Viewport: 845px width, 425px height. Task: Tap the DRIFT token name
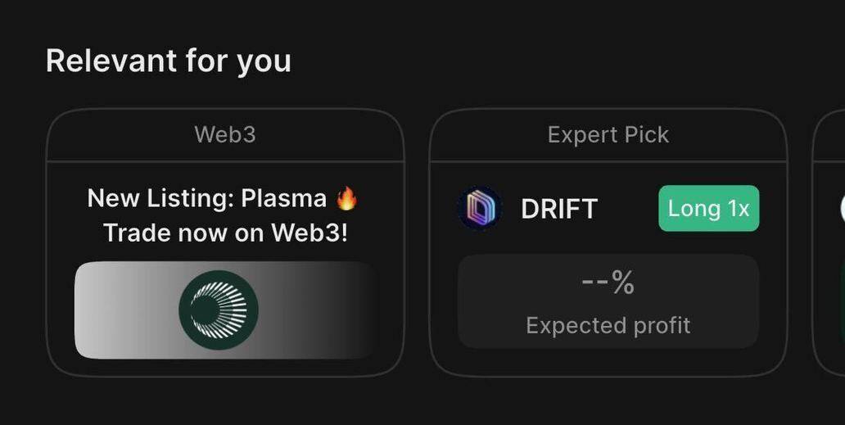(x=559, y=210)
